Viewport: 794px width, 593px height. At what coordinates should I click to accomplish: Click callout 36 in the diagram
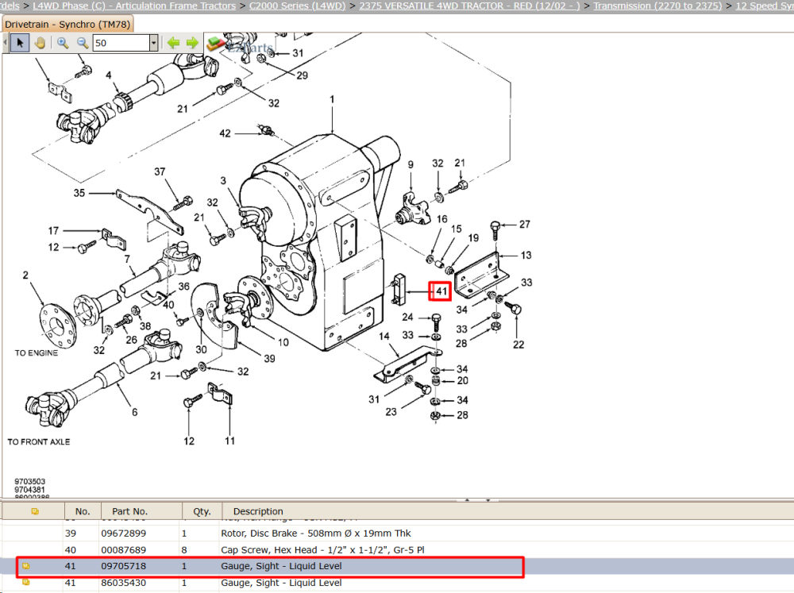(184, 286)
